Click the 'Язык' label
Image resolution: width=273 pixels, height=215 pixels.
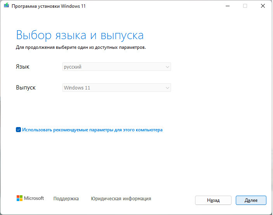(x=22, y=67)
